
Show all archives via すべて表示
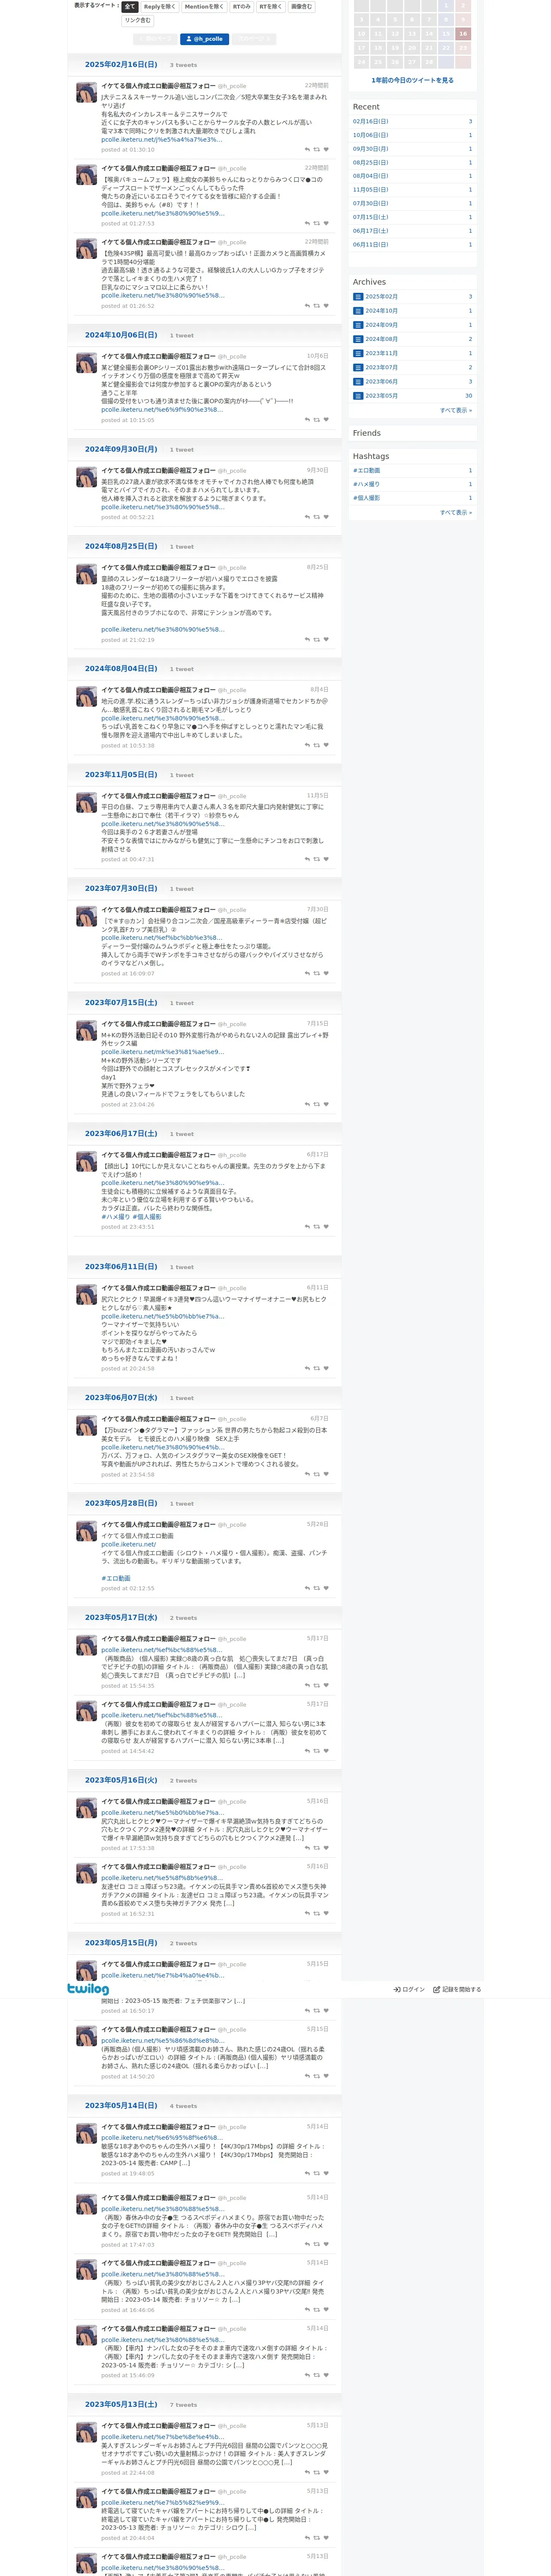pos(455,410)
